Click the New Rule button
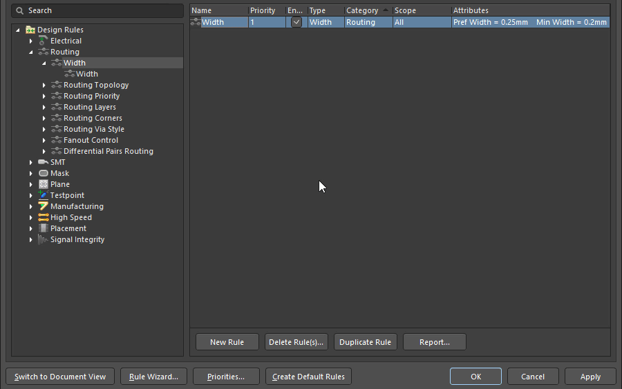This screenshot has width=622, height=389. click(x=227, y=342)
